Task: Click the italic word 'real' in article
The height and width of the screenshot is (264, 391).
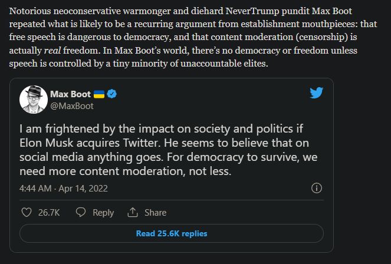Action: pos(52,51)
